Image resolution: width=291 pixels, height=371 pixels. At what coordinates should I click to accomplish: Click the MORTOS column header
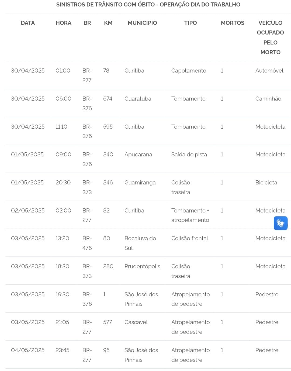233,23
